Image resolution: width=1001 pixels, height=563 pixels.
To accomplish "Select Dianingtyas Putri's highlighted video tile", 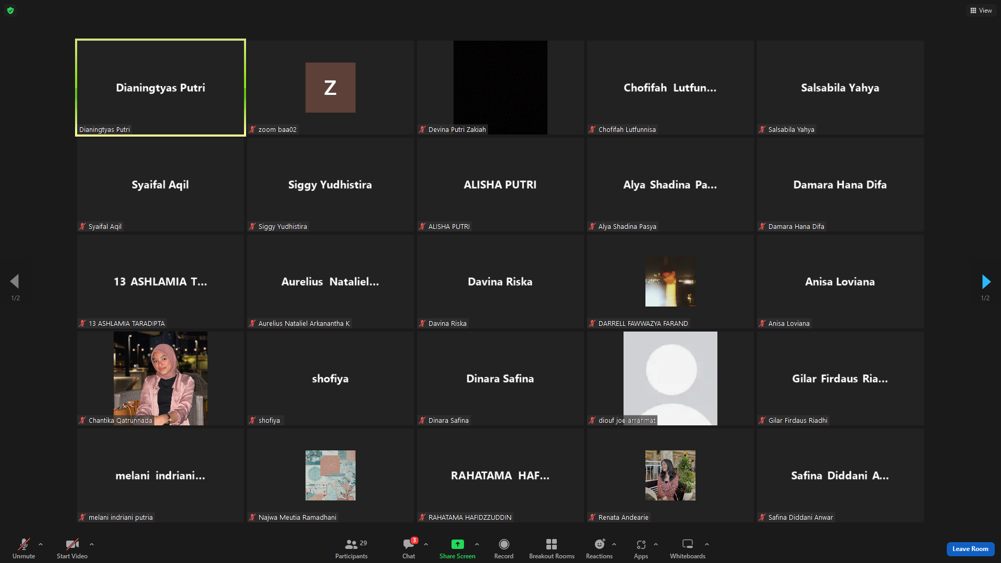I will (161, 88).
